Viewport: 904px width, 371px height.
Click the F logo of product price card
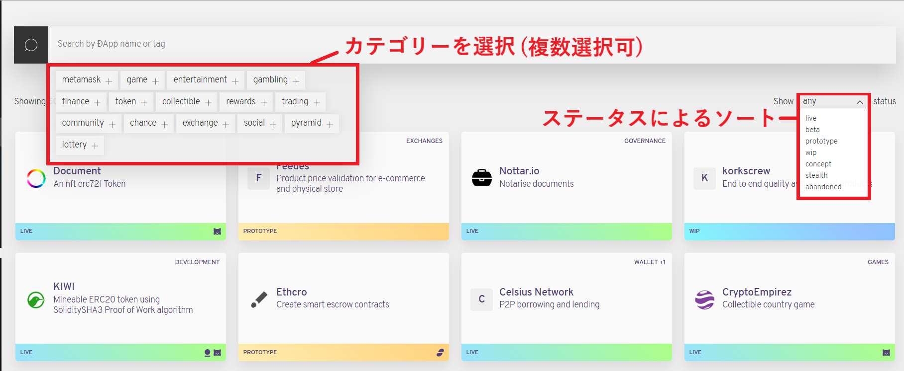click(259, 178)
